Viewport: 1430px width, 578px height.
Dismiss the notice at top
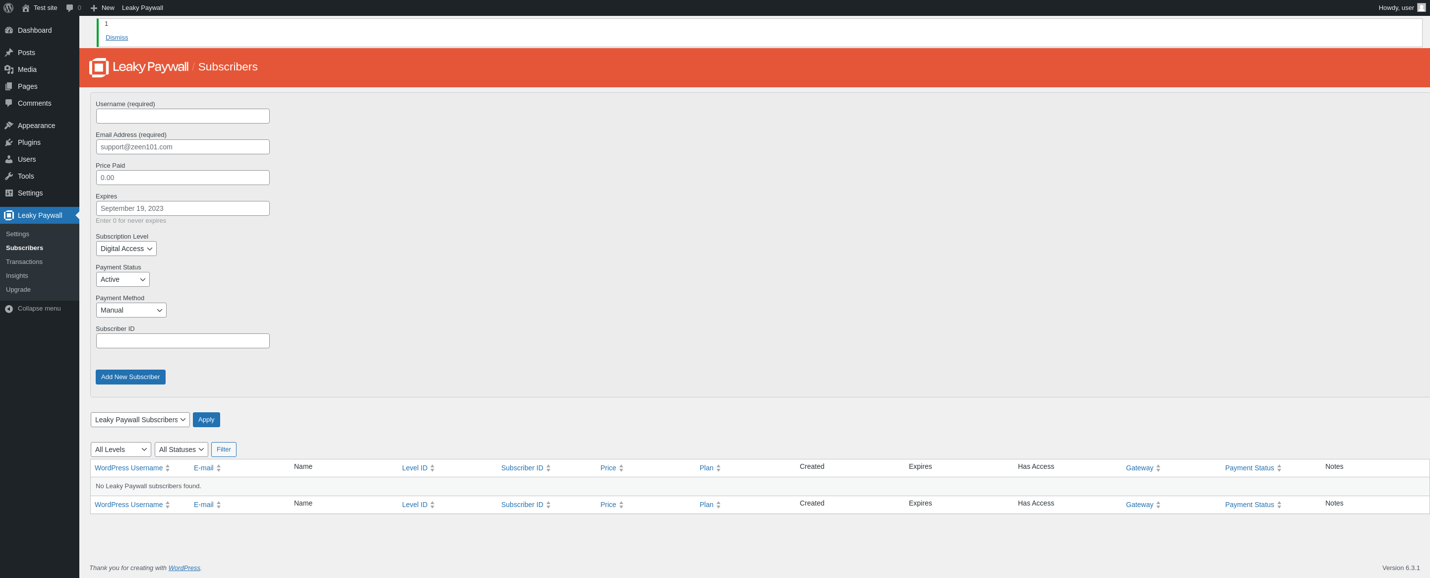(117, 38)
